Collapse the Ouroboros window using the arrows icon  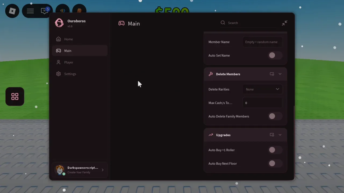click(284, 23)
